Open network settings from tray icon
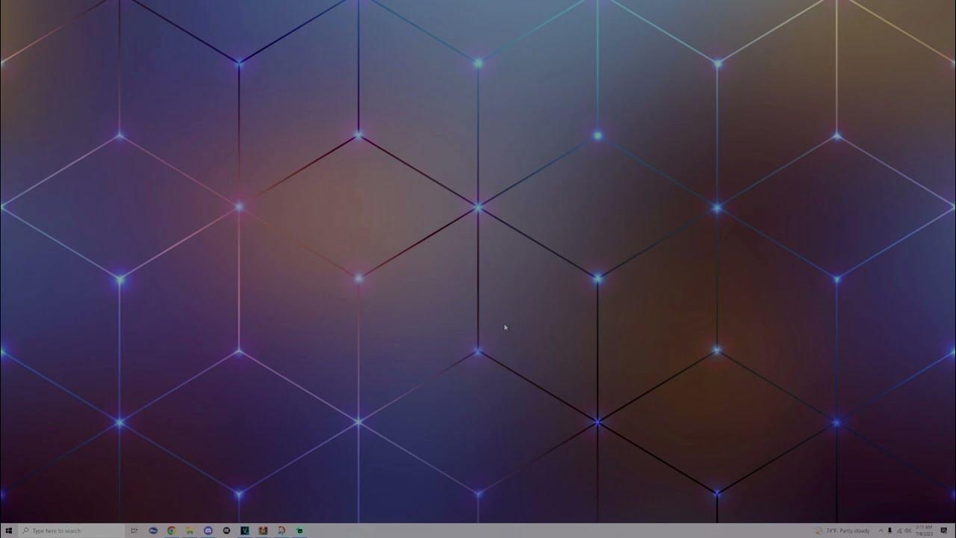The image size is (956, 538). 899,531
